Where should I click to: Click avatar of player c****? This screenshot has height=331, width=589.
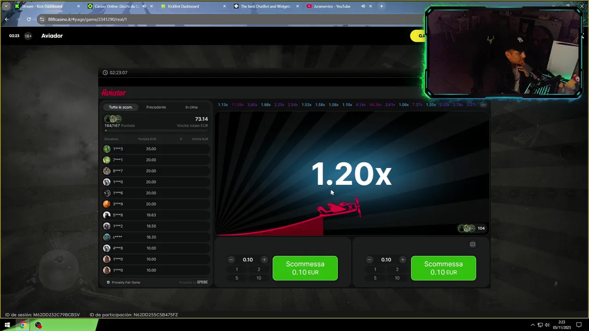point(107,237)
